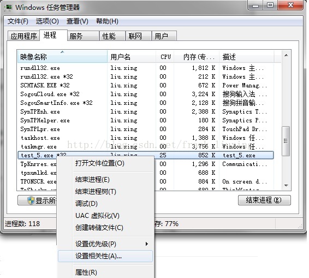Click the On screen d... description cell
Image resolution: width=309 pixels, height=278 pixels.
pos(245,181)
